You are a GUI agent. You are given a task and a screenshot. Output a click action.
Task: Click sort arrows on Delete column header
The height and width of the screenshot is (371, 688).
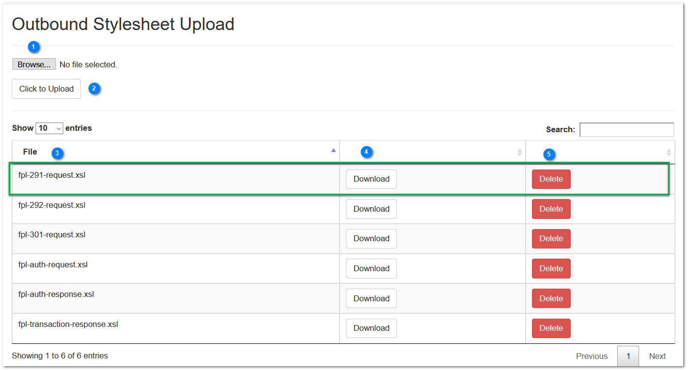tap(669, 152)
